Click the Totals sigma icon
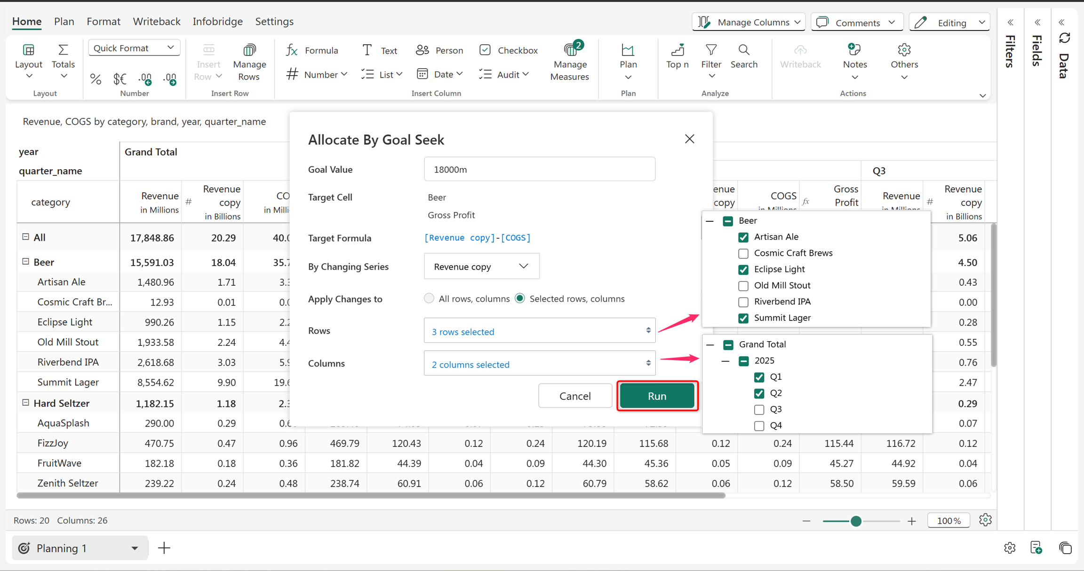Image resolution: width=1084 pixels, height=571 pixels. (63, 49)
